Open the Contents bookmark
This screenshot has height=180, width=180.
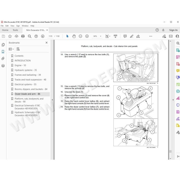[19, 56]
